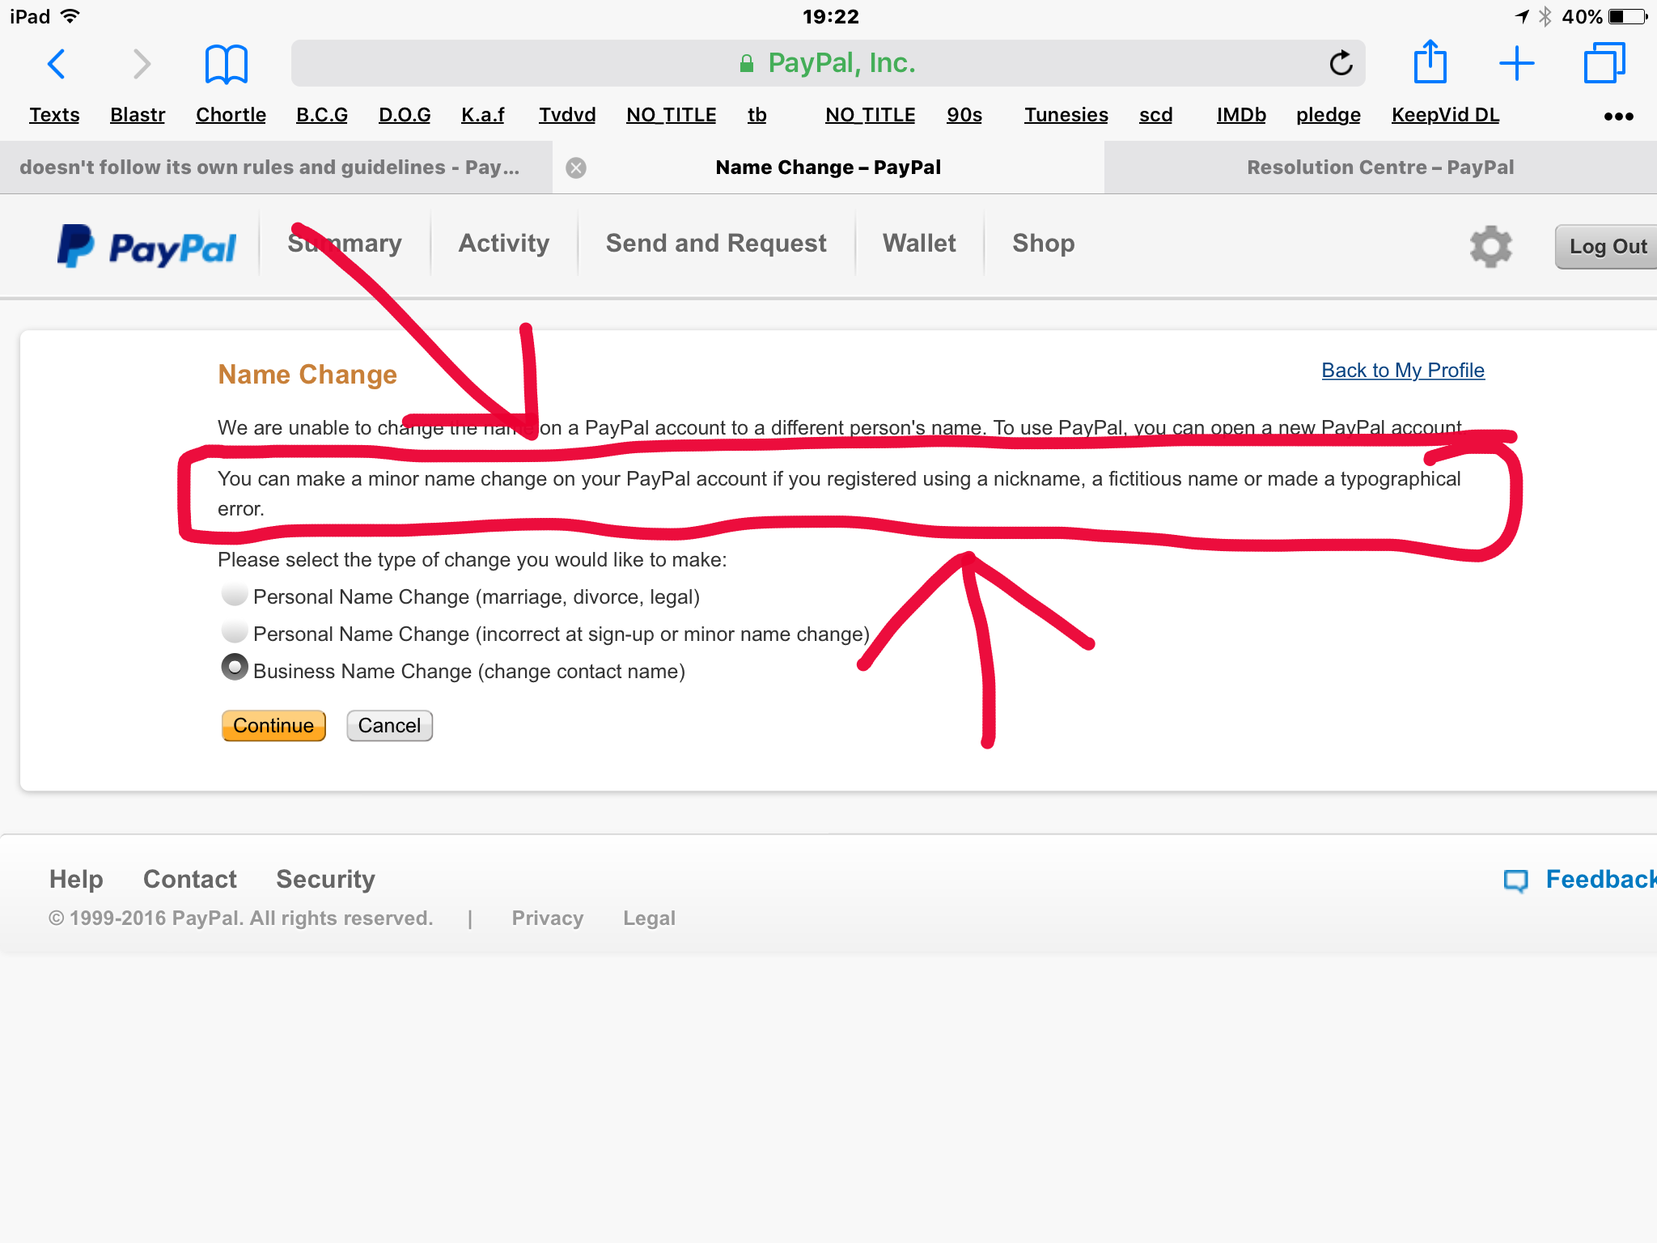Open the Security footer link
Viewport: 1657px width, 1243px height.
coord(325,880)
